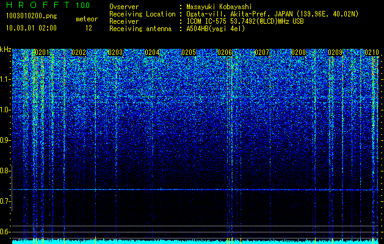
Task: Click observer name Masayuki Kobayashi
Action: click(219, 7)
